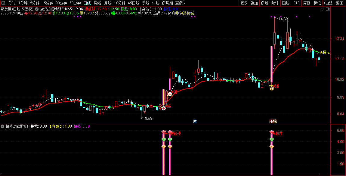Click the stock name 新美星(日线.前复权)
The height and width of the screenshot is (176, 346).
pyautogui.click(x=17, y=9)
